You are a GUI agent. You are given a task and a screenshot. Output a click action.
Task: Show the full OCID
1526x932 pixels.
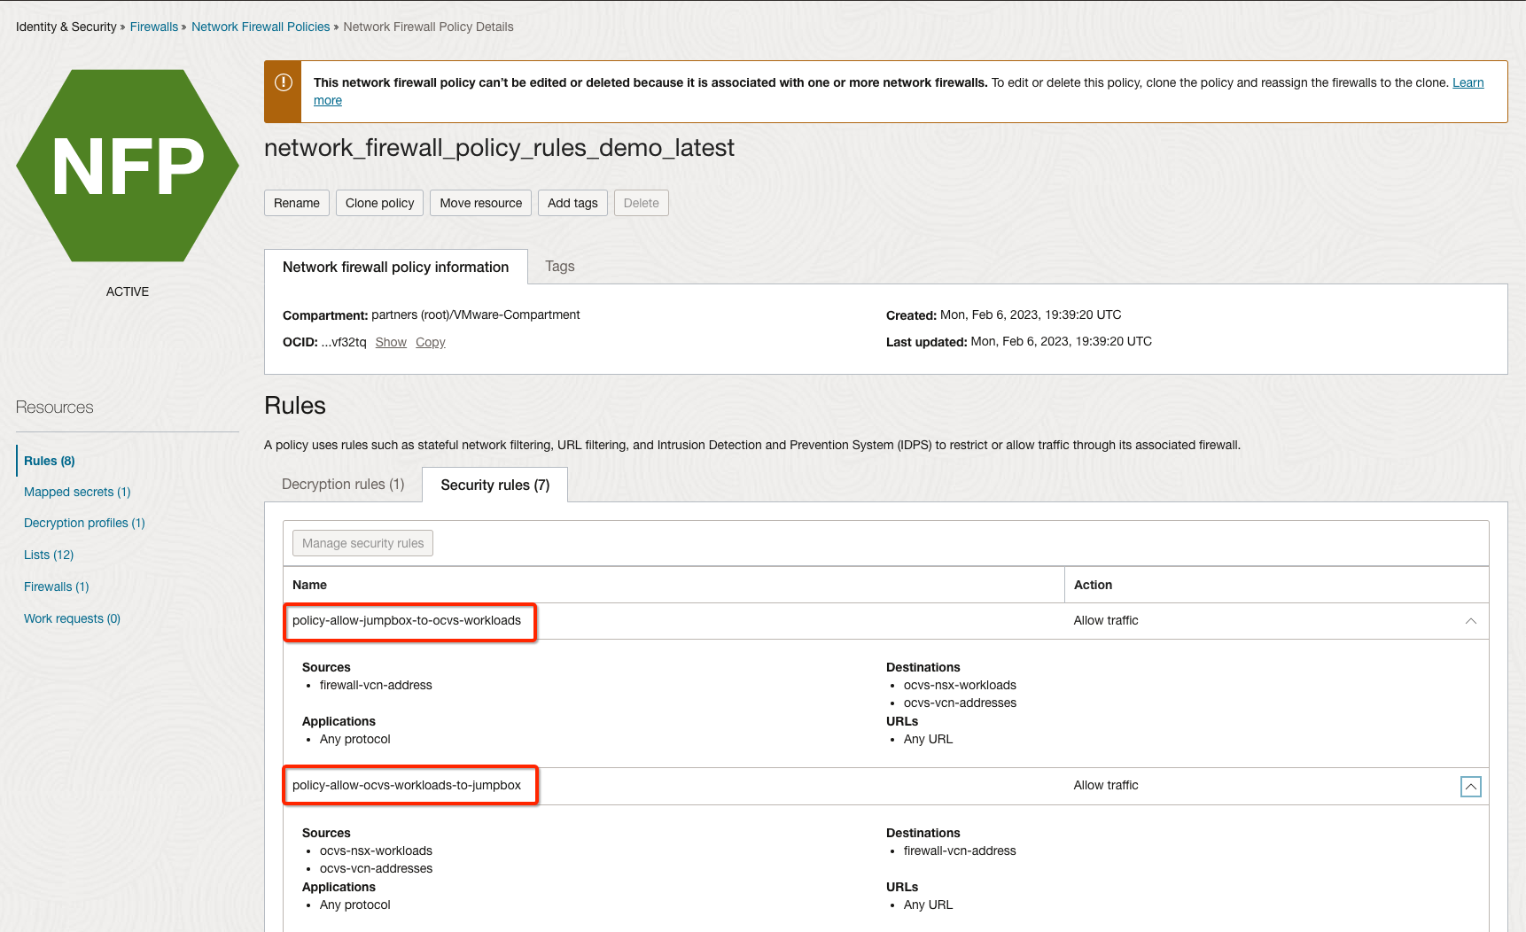[x=391, y=342]
